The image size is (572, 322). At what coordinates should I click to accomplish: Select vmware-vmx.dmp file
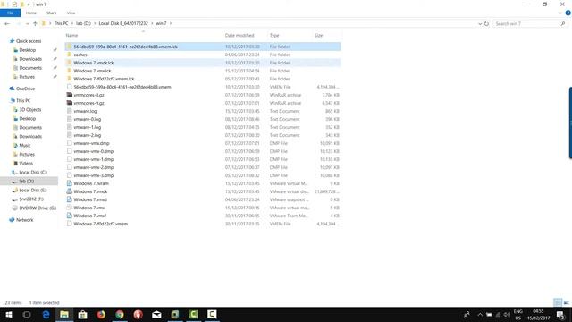click(91, 143)
